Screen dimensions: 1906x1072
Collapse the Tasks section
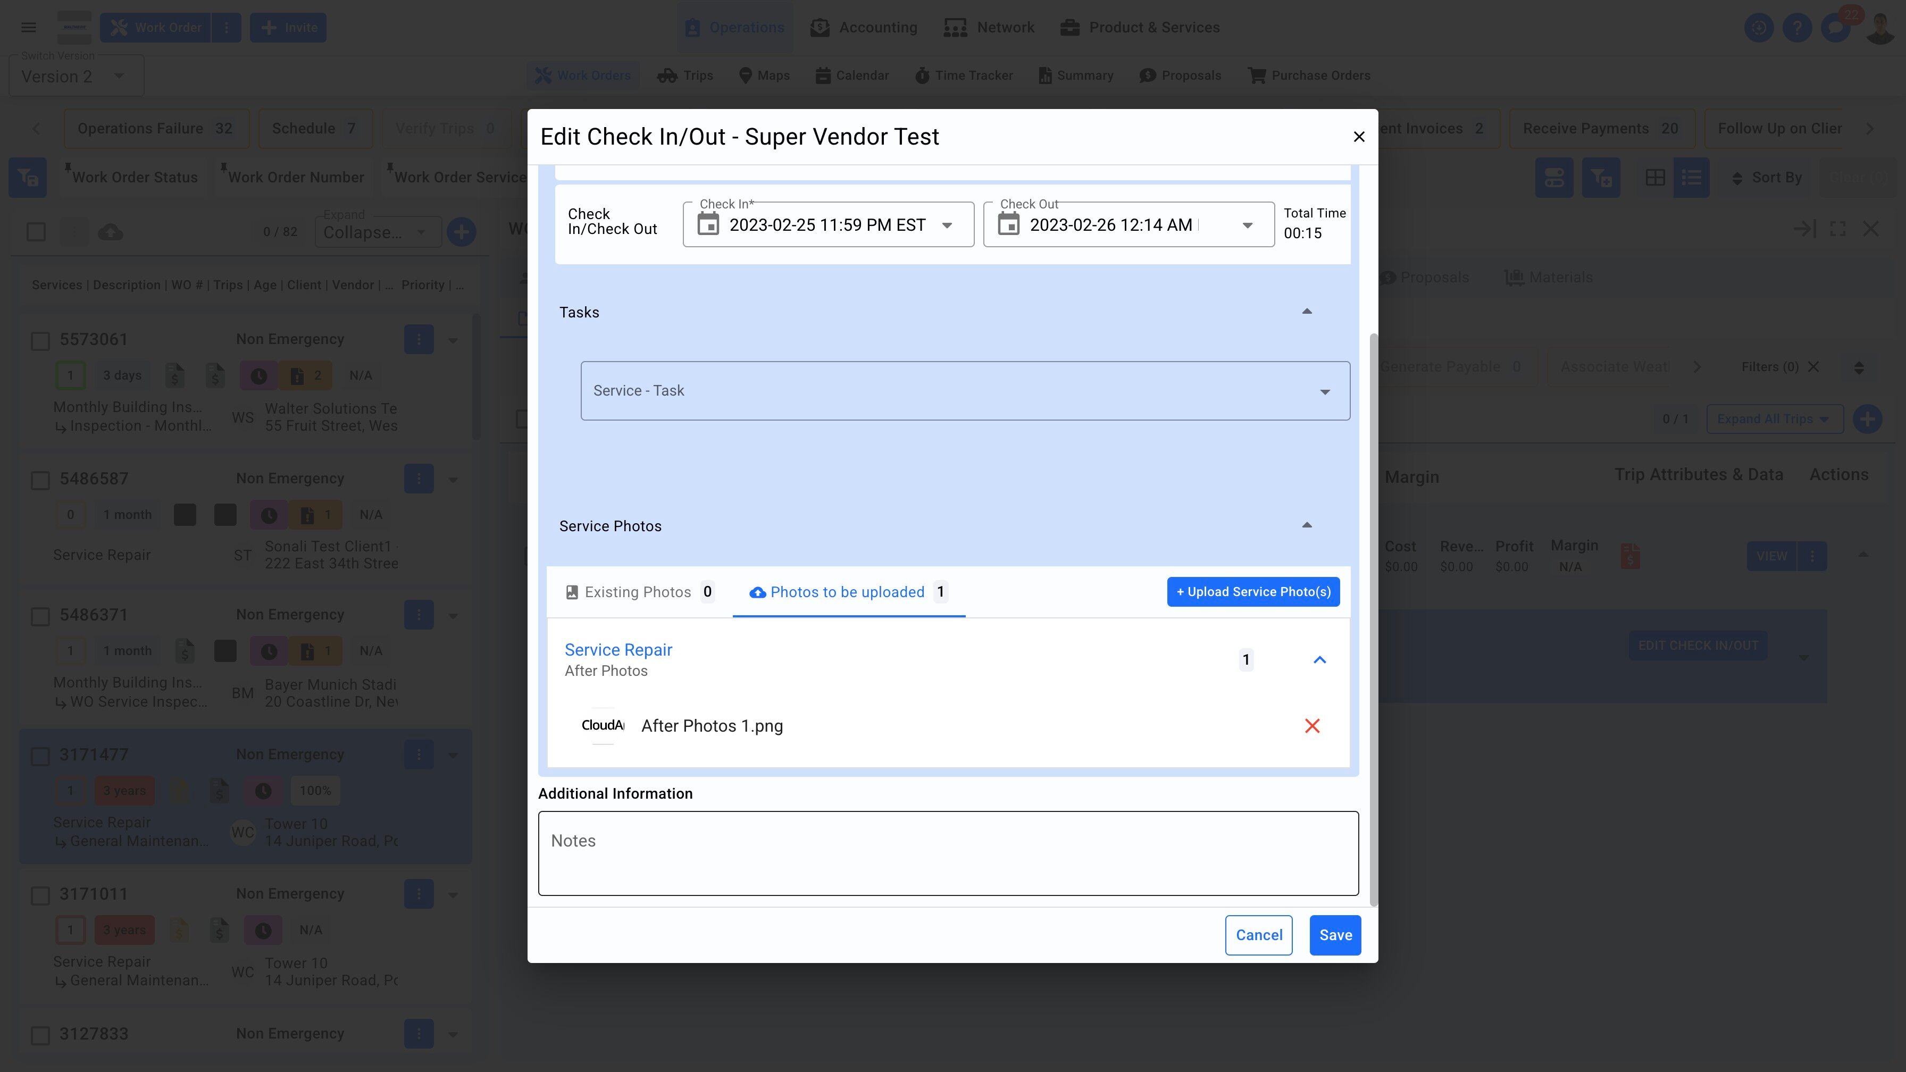tap(1307, 312)
